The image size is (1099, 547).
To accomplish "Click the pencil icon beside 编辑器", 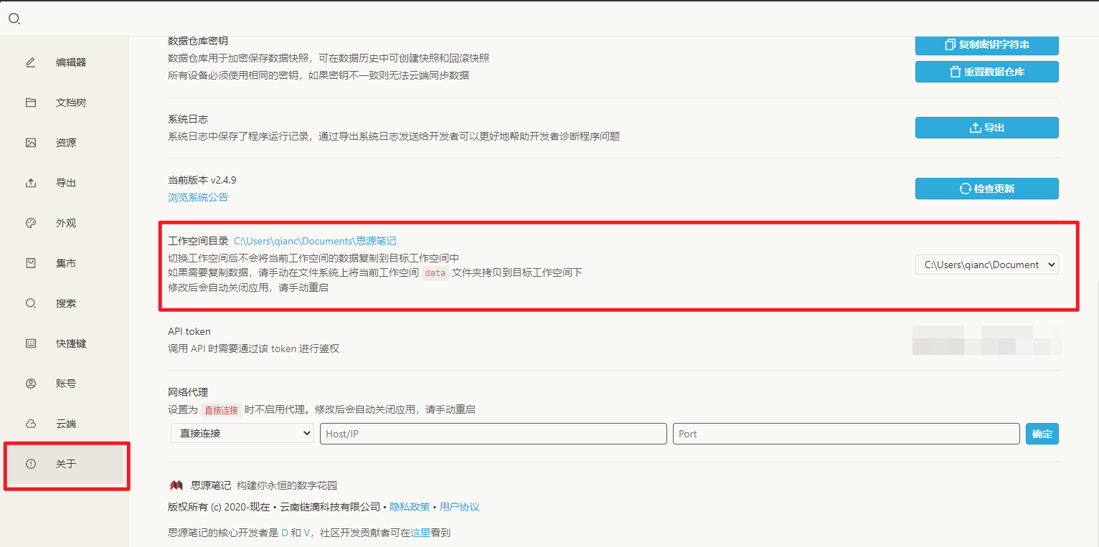I will point(31,62).
